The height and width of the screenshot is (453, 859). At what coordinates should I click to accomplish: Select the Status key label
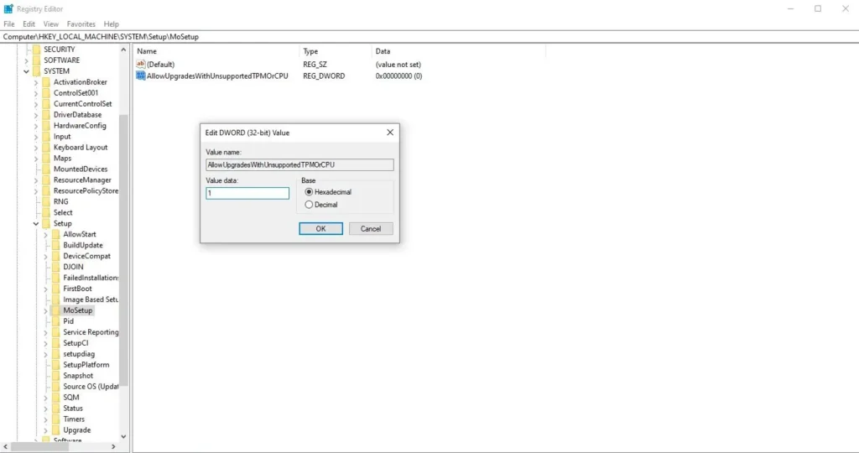tap(73, 409)
